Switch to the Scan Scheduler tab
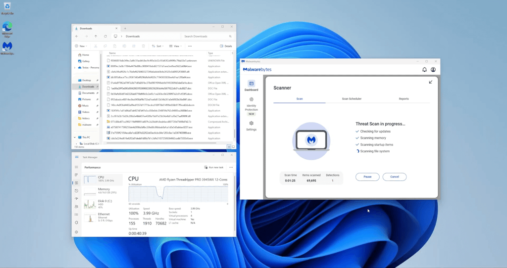Image resolution: width=507 pixels, height=268 pixels. pyautogui.click(x=352, y=99)
